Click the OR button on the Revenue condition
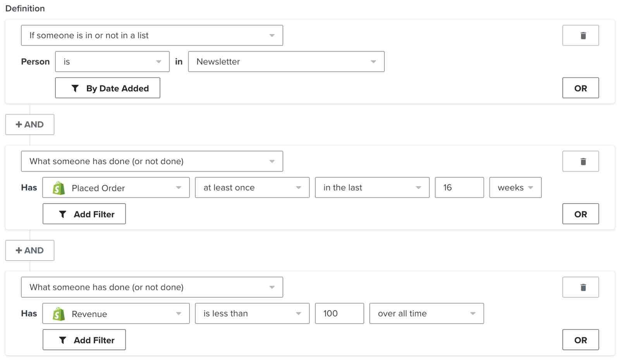 pos(580,340)
